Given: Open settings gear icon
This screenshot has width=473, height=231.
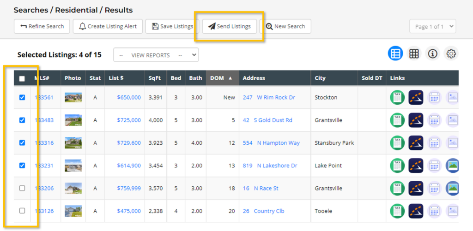Looking at the screenshot, I should (451, 54).
